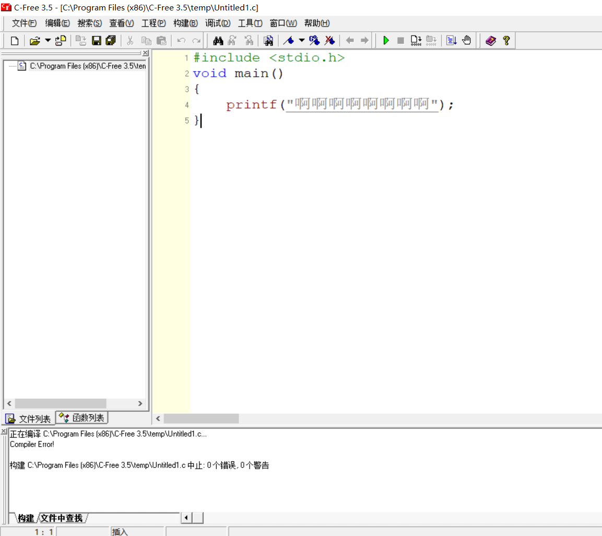Click the Compiler Error! output line

(32, 444)
